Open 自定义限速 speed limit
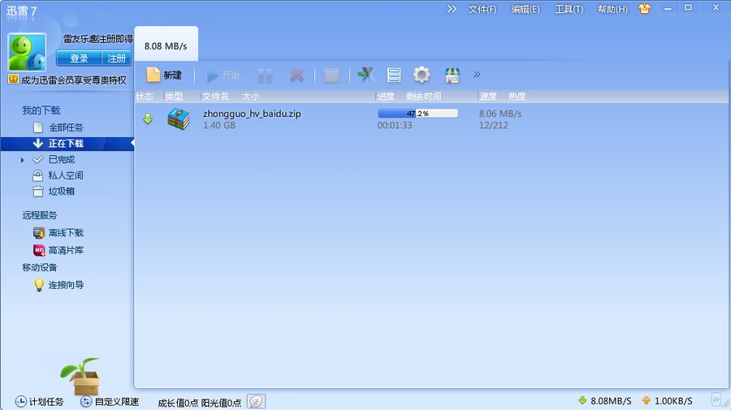This screenshot has height=410, width=731. [110, 402]
